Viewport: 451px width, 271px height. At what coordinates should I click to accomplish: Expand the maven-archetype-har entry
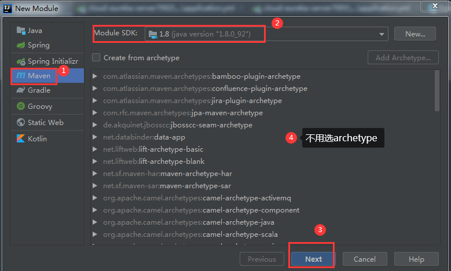[94, 174]
